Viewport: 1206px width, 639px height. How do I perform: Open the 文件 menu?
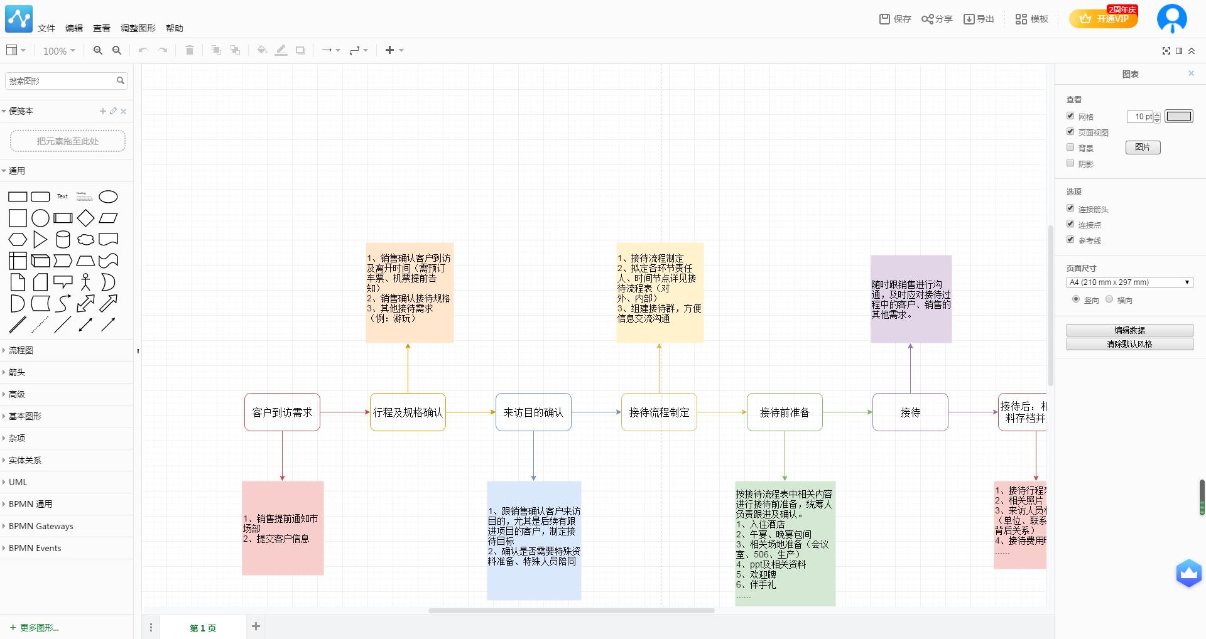(46, 28)
